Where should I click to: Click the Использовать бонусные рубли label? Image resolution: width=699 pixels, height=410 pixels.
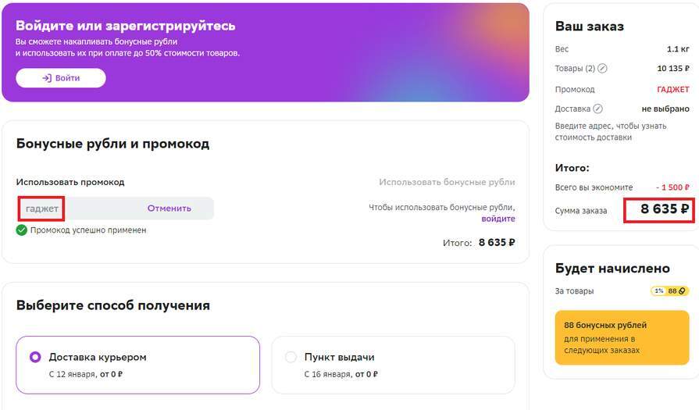[x=447, y=182]
